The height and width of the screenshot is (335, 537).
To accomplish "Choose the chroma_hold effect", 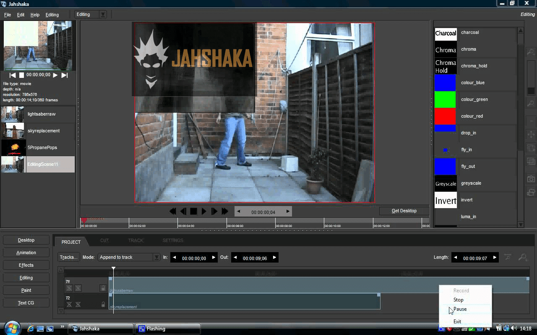I will pyautogui.click(x=475, y=66).
